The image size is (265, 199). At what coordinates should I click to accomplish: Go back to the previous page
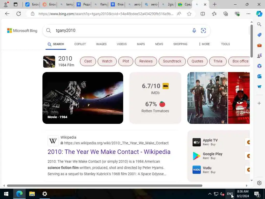pos(7,14)
